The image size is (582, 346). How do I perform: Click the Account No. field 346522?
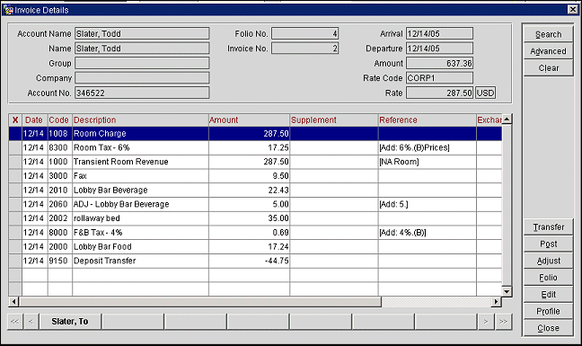pyautogui.click(x=142, y=93)
